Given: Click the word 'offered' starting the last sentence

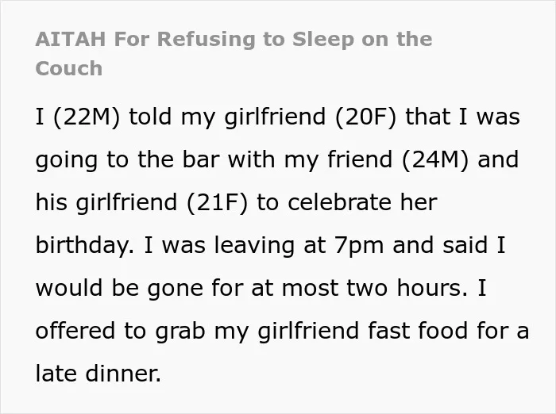Looking at the screenshot, I should 75,331.
